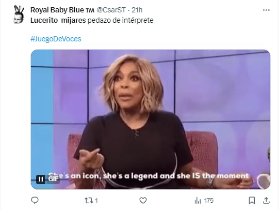
Task: Bookmark this tweet
Action: pyautogui.click(x=252, y=201)
